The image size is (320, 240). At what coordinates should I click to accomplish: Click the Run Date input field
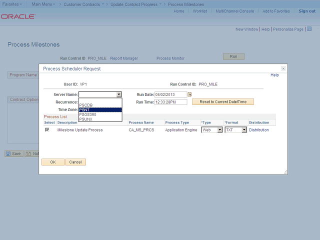click(x=171, y=94)
